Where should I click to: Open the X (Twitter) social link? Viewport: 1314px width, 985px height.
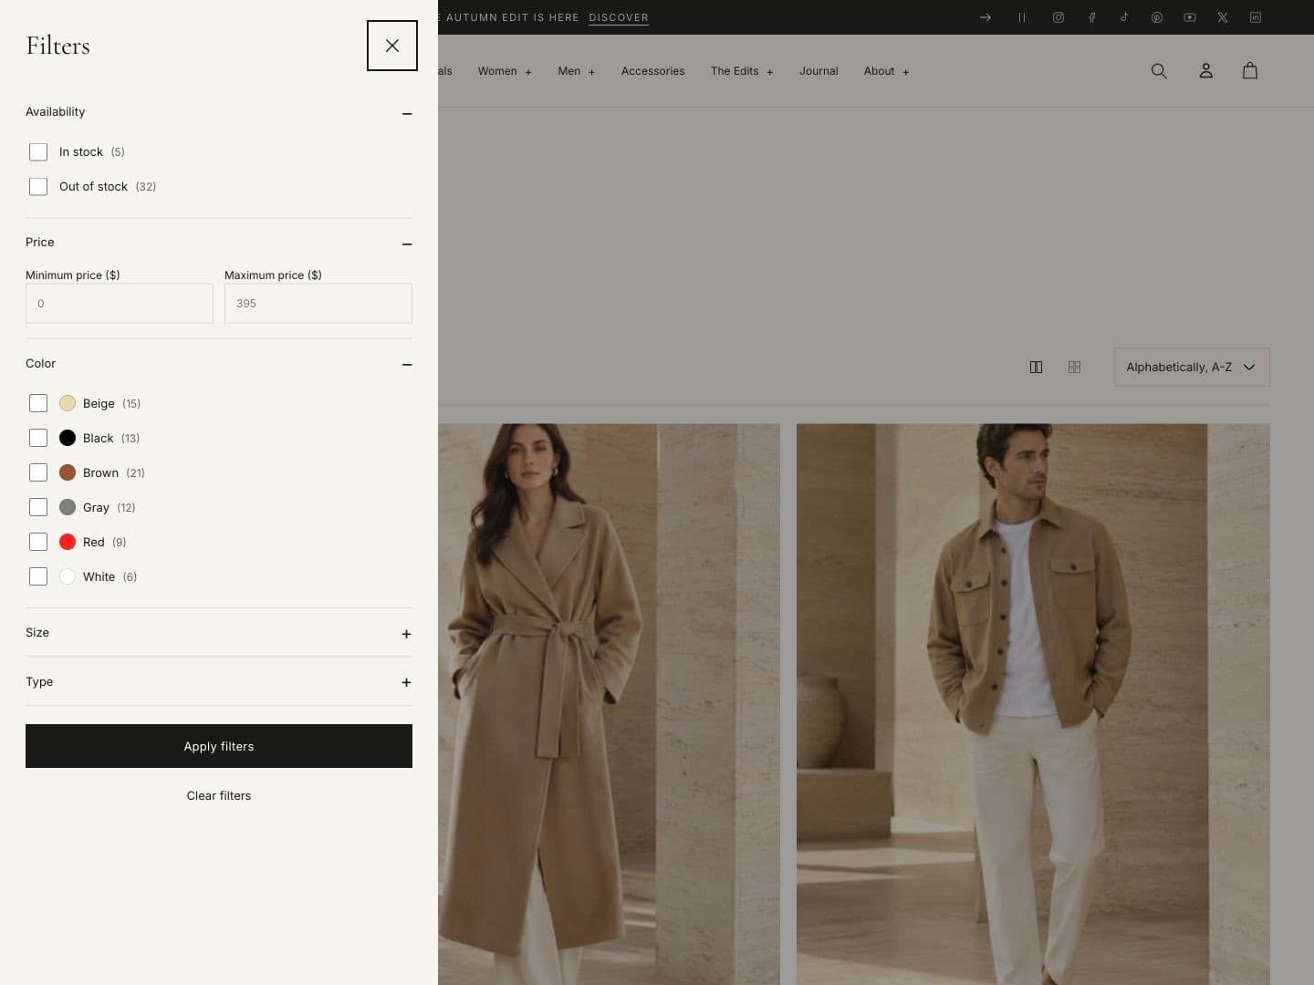point(1223,17)
